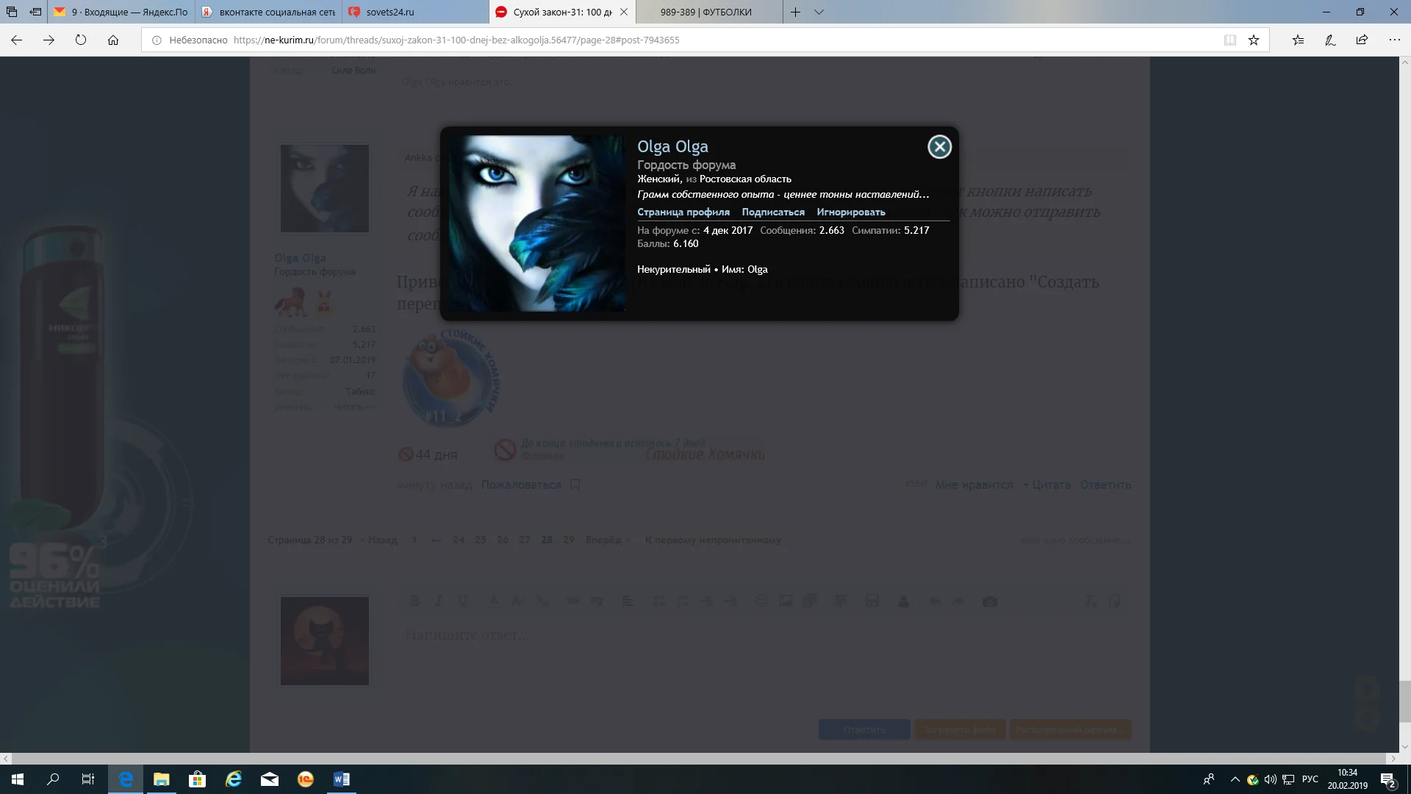Open reading view book icon

pyautogui.click(x=1229, y=40)
